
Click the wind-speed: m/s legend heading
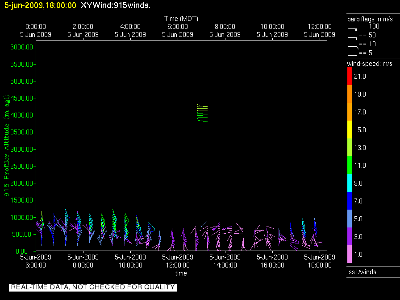[x=370, y=64]
